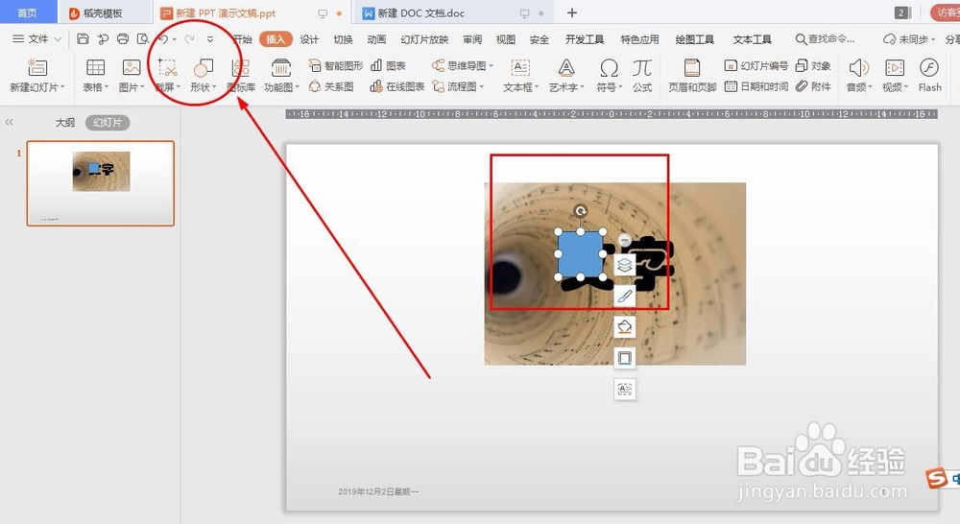960x524 pixels.
Task: Click the layer order floating icon
Action: (625, 265)
